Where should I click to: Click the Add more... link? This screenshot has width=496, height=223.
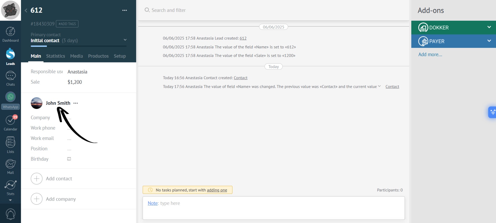430,55
